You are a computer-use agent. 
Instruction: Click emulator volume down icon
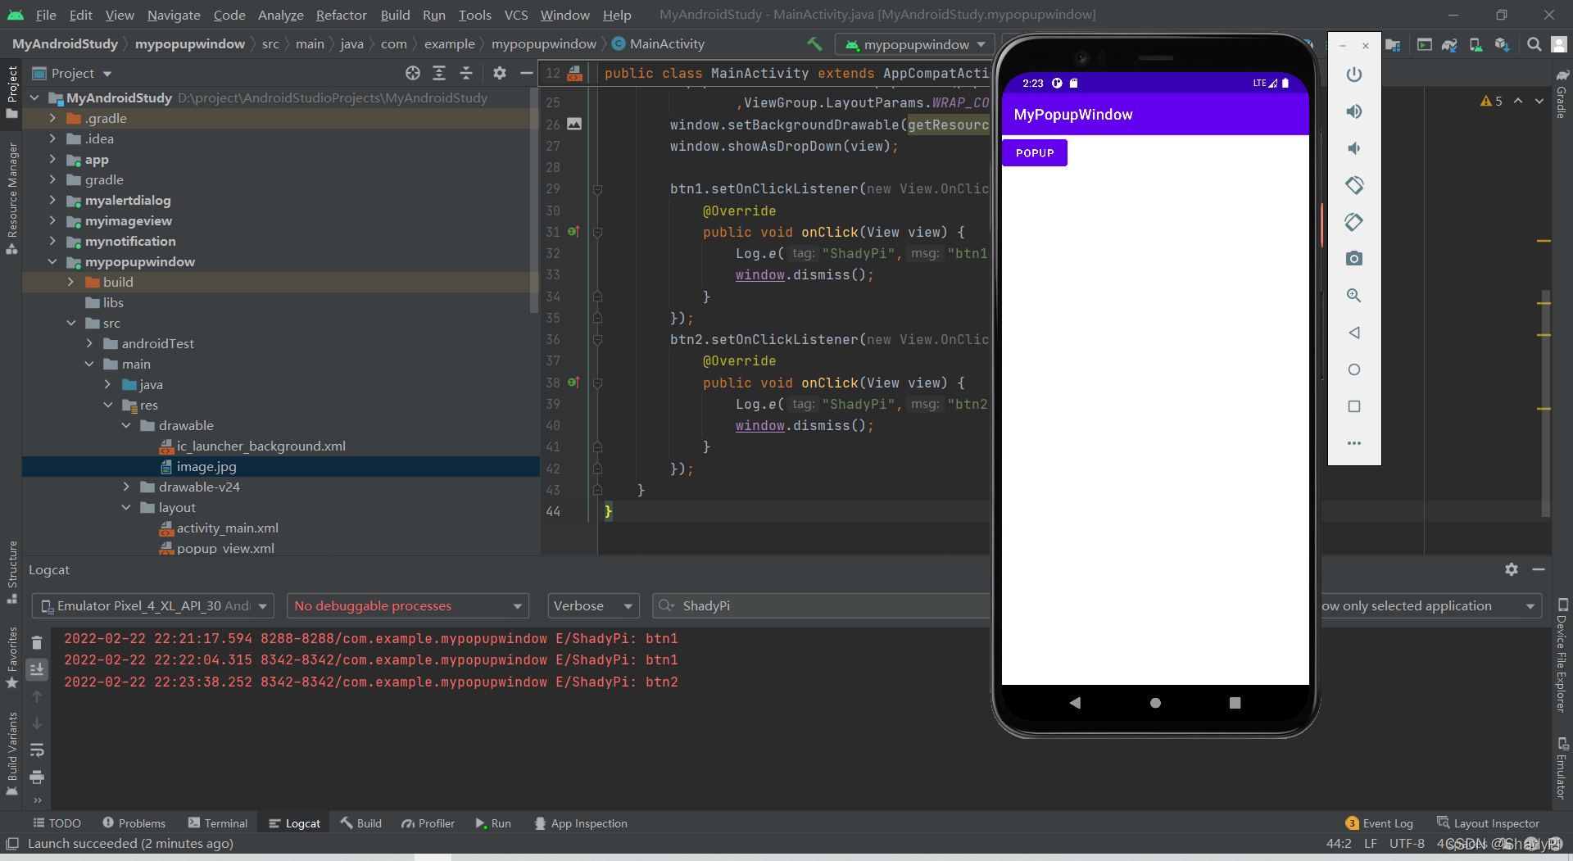(x=1354, y=148)
